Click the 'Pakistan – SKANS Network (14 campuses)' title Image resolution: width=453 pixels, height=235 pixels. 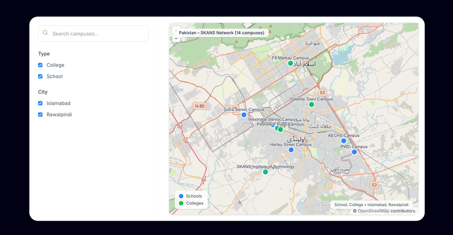pyautogui.click(x=222, y=33)
